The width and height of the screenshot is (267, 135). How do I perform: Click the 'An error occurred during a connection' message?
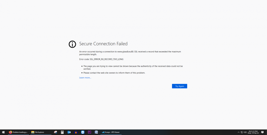[x=130, y=53]
